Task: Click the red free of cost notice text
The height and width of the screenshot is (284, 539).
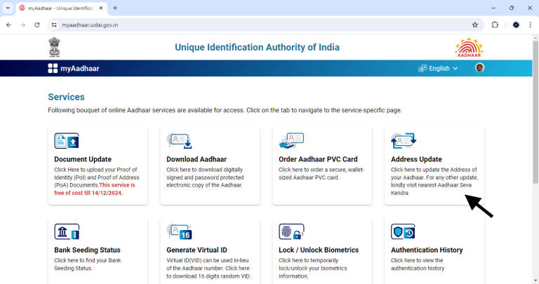Action: [x=95, y=189]
